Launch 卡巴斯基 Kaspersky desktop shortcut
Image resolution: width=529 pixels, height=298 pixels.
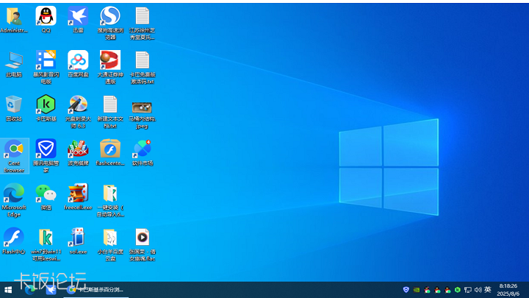coord(46,108)
